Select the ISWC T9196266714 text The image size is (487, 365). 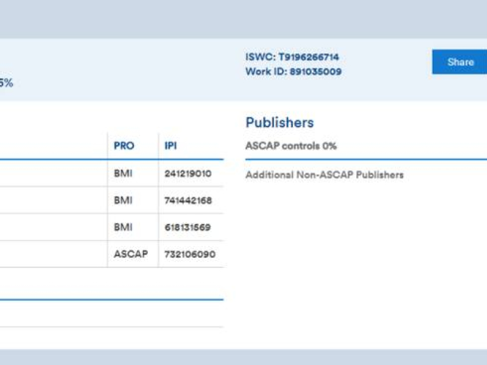(x=292, y=57)
